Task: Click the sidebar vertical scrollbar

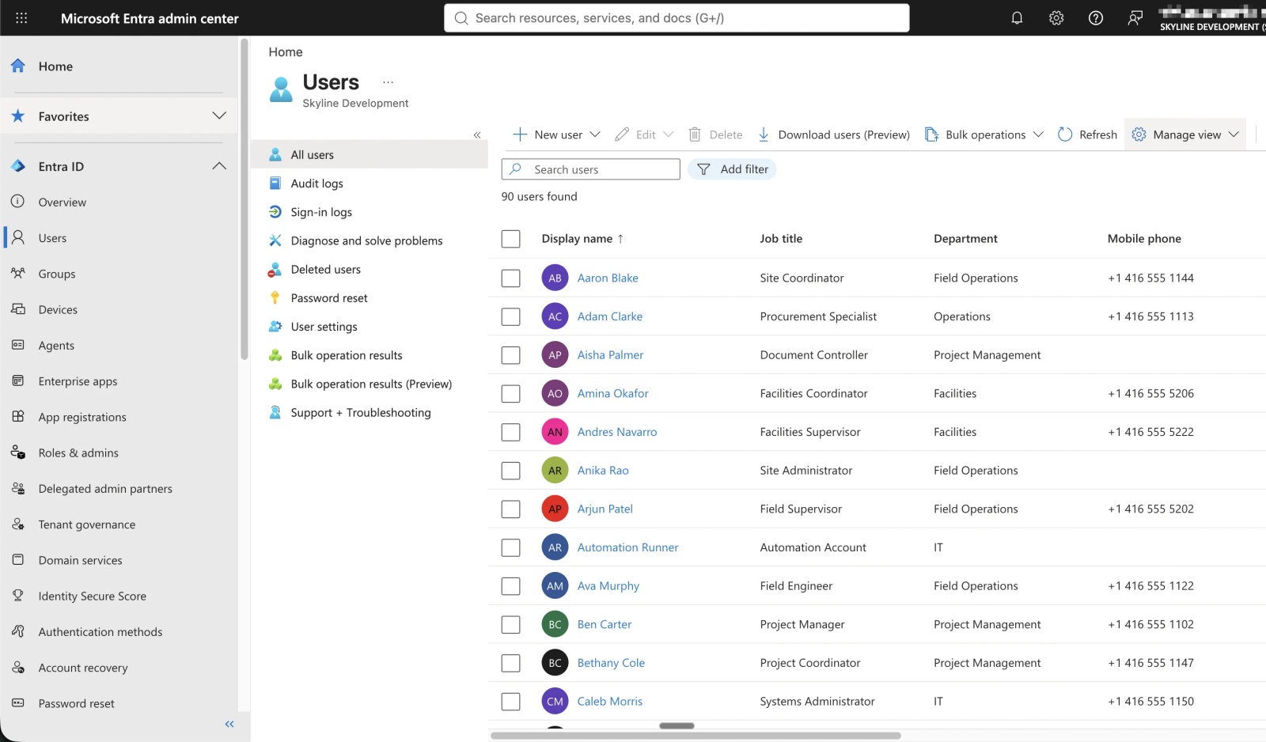Action: pos(244,198)
